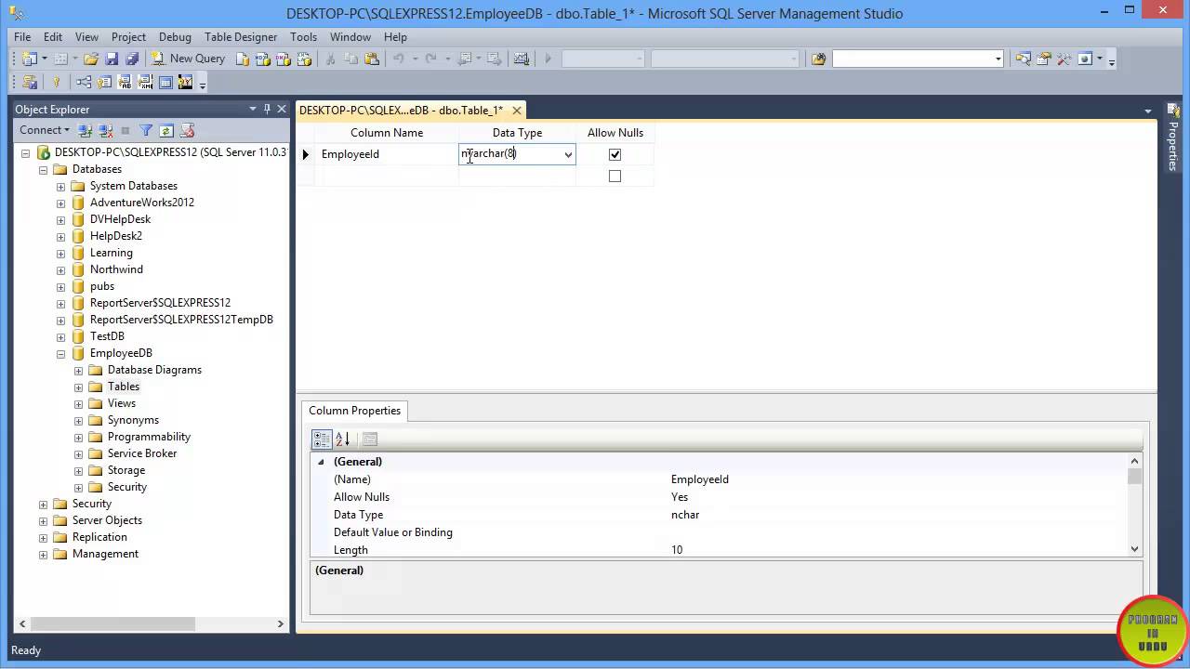Click the Open File folder icon

tap(91, 59)
